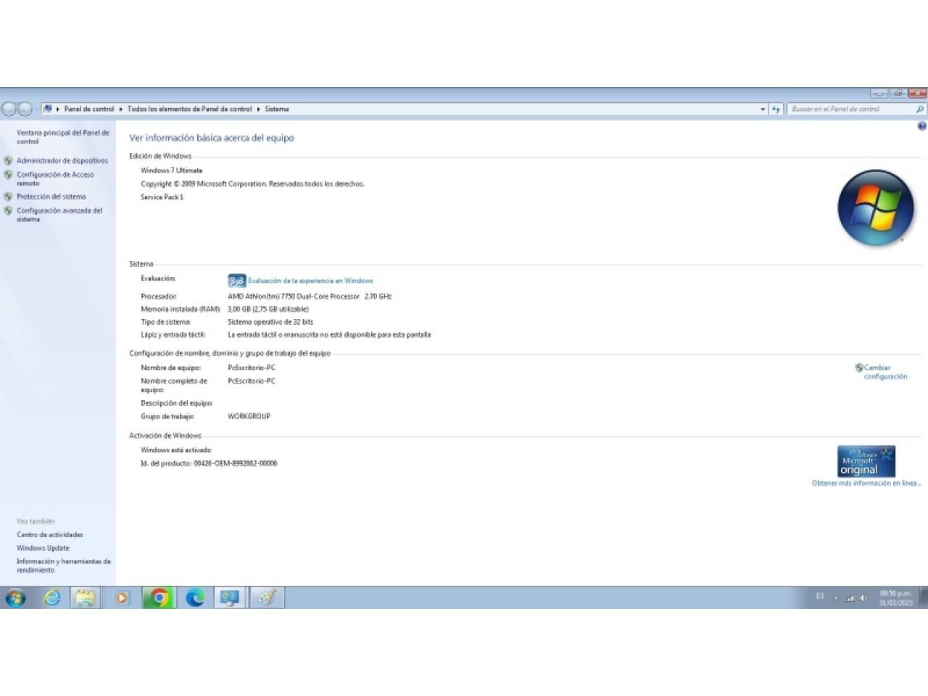Go to Ventana principal del Panel de control
This screenshot has width=928, height=696.
pos(63,137)
